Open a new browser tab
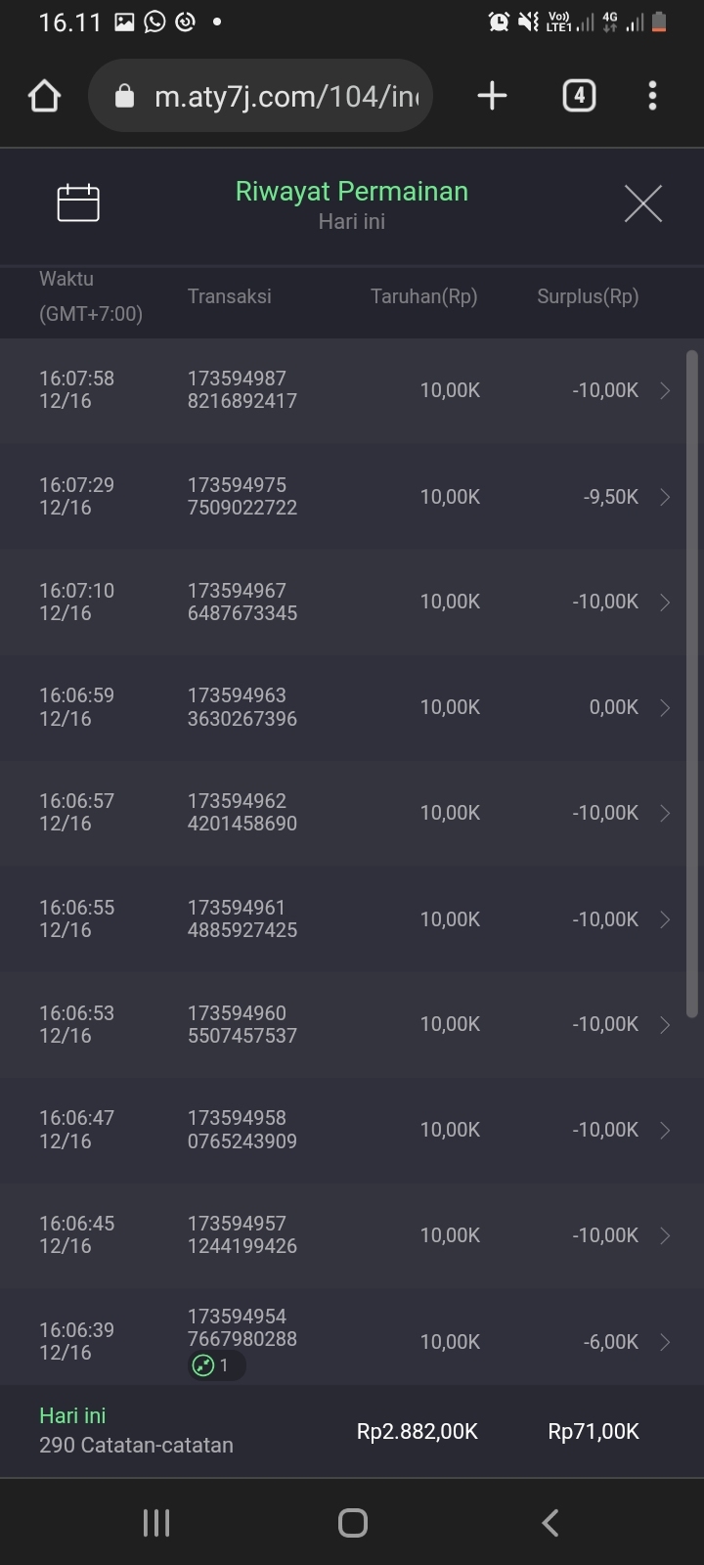This screenshot has height=1565, width=704. pos(492,96)
